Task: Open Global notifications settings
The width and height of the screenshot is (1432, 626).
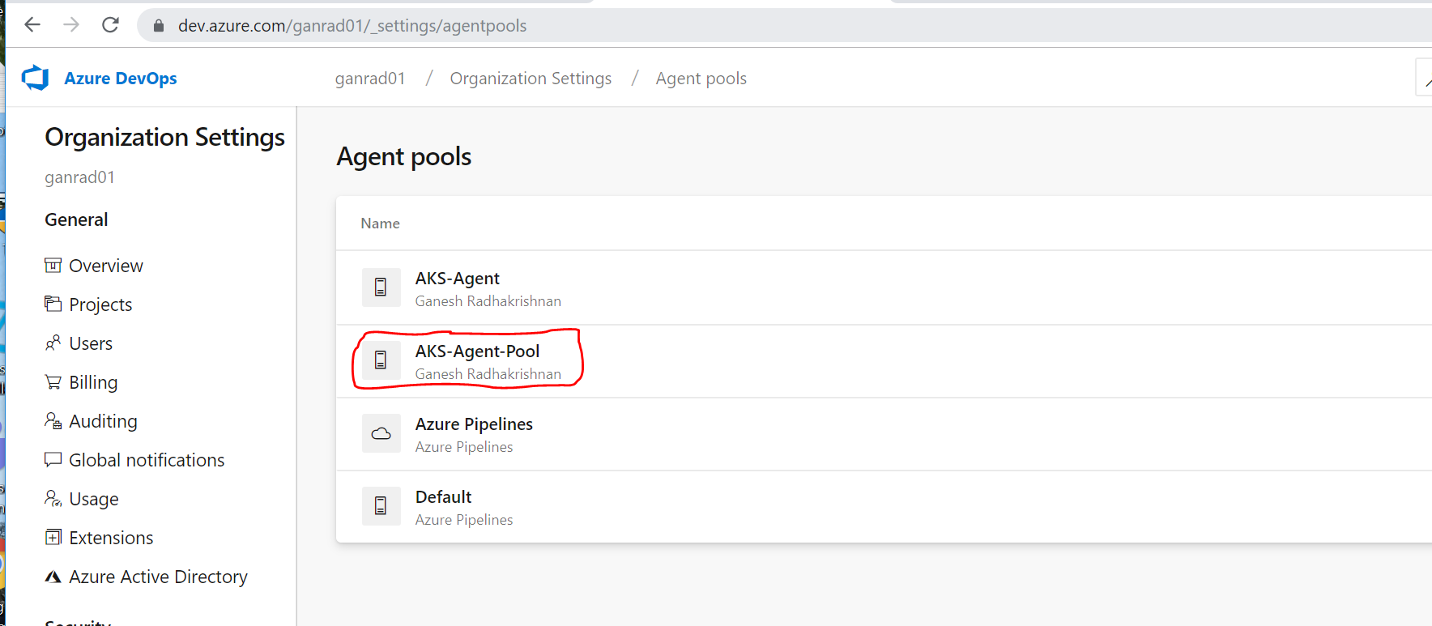Action: tap(147, 460)
